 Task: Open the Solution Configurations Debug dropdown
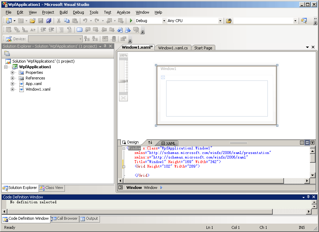point(164,21)
